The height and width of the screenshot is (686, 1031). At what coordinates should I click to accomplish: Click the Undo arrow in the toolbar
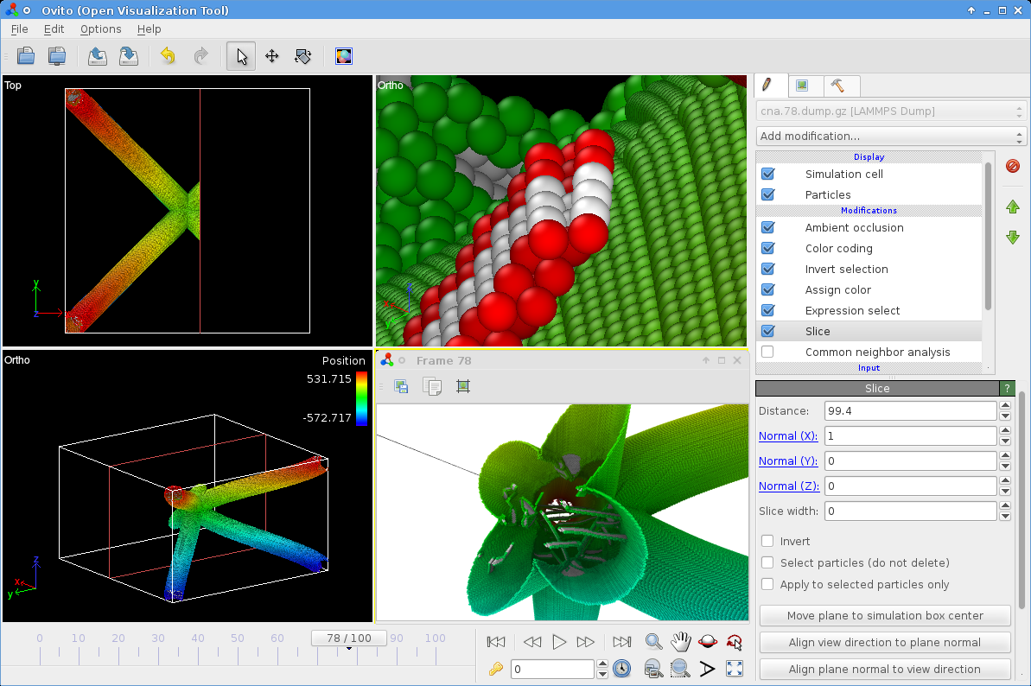point(168,57)
